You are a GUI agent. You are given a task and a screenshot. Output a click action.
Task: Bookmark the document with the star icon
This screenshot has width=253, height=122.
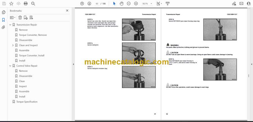tap(11, 4)
